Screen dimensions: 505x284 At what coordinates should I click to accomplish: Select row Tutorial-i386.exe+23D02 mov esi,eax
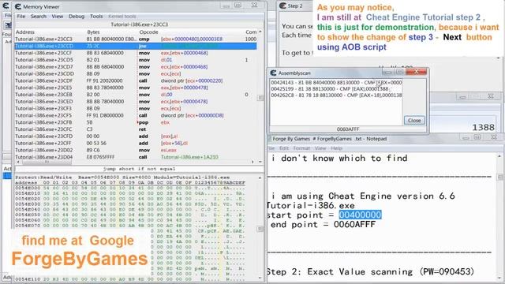136,150
